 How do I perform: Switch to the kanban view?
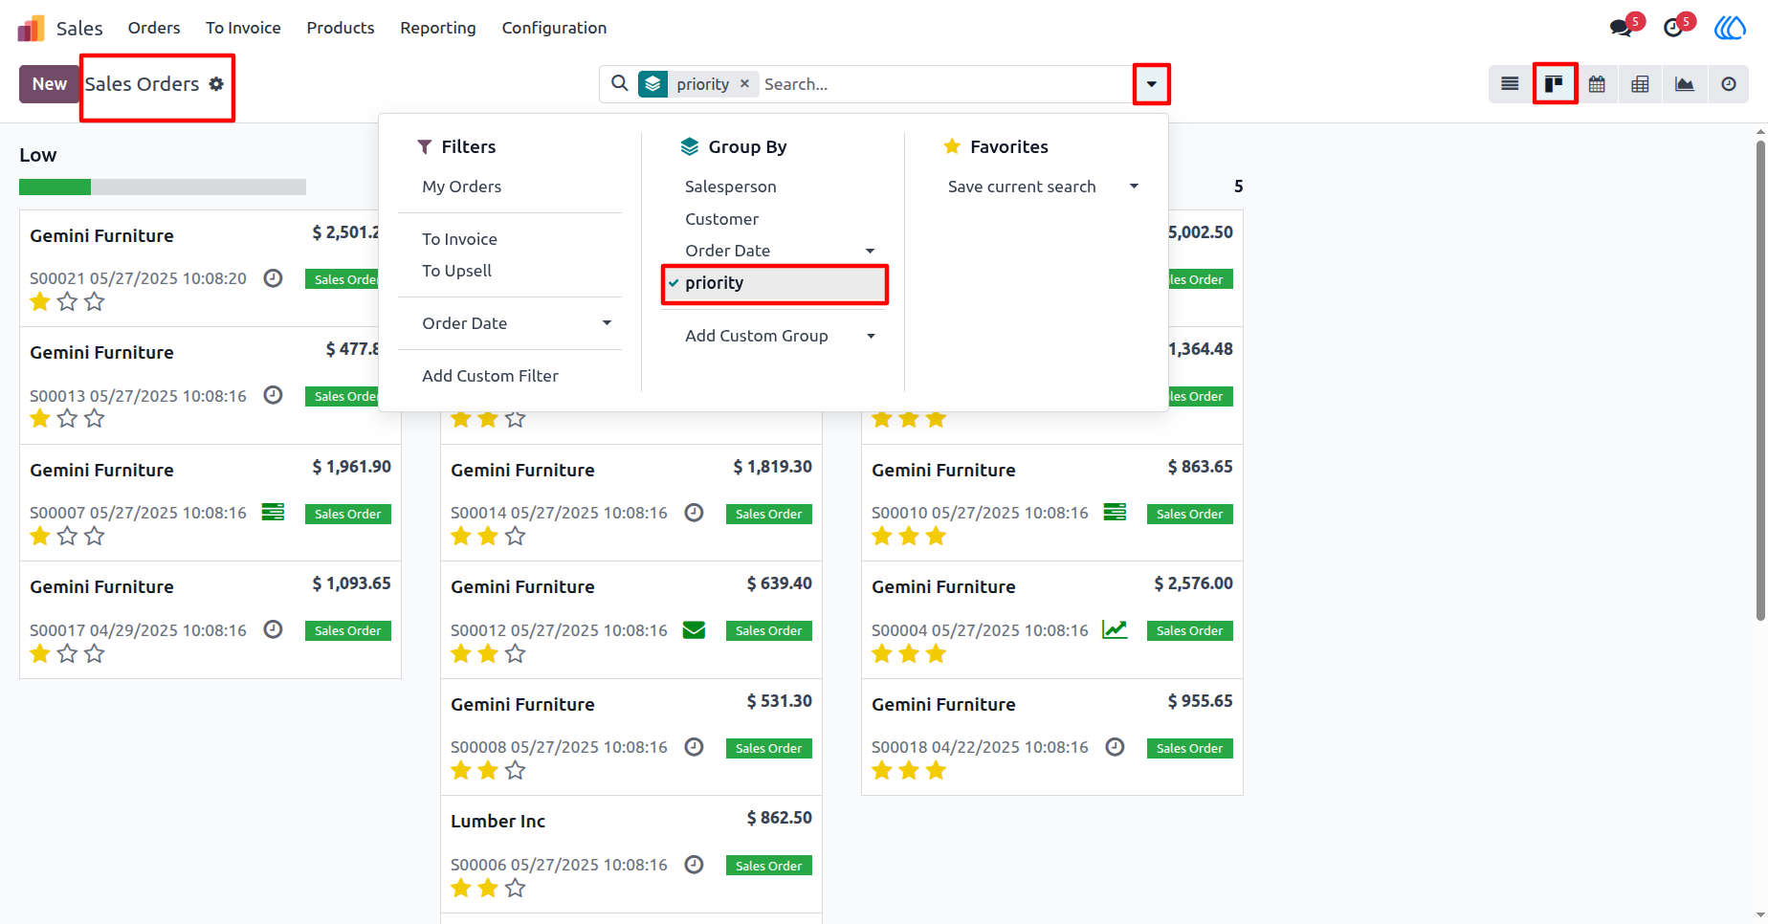(x=1554, y=84)
